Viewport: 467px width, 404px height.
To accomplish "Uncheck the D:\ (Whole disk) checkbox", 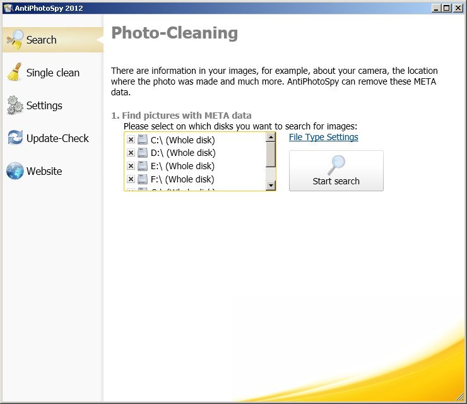I will click(x=131, y=153).
